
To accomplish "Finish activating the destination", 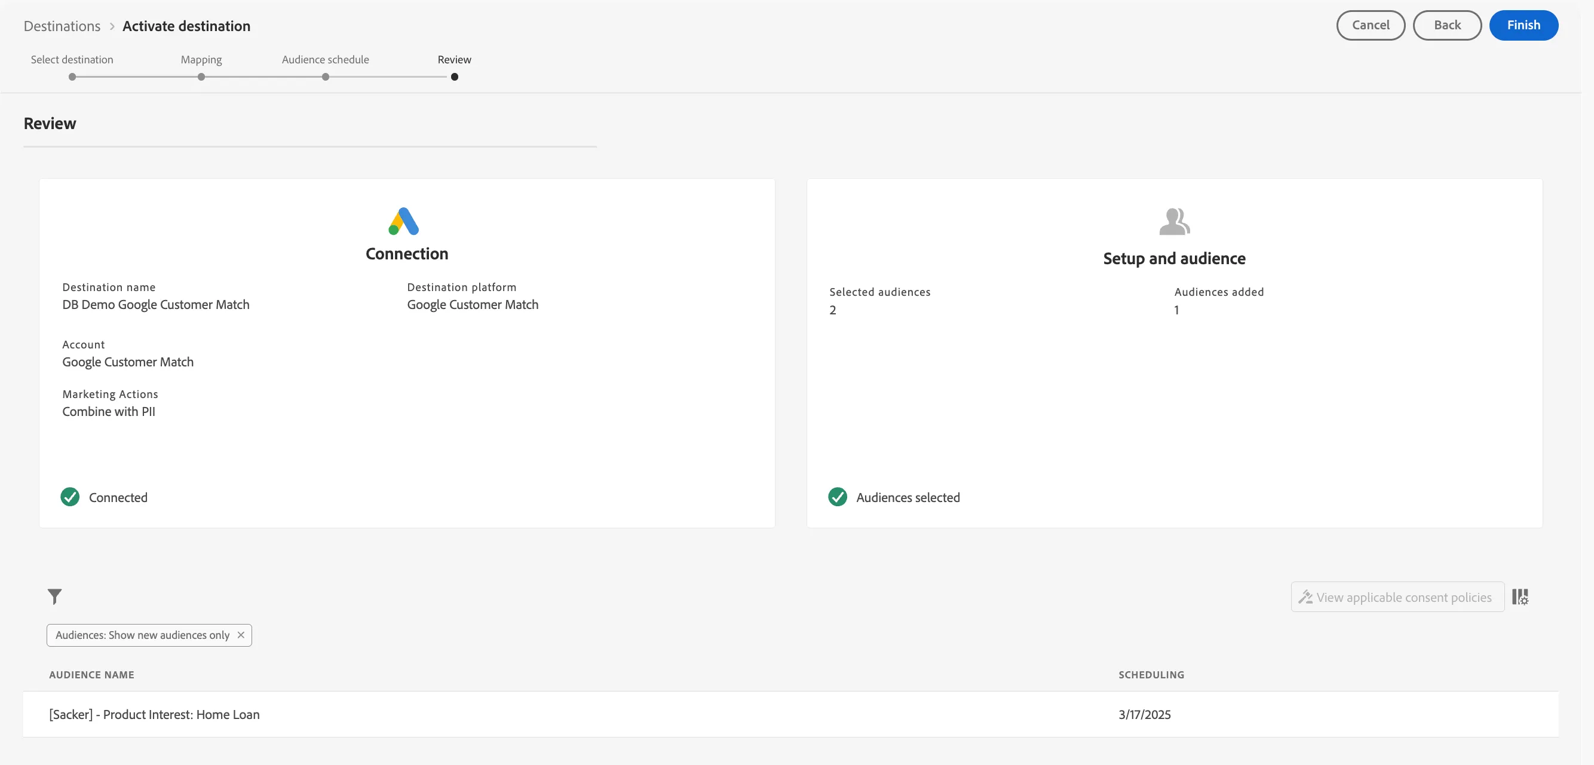I will [1523, 25].
